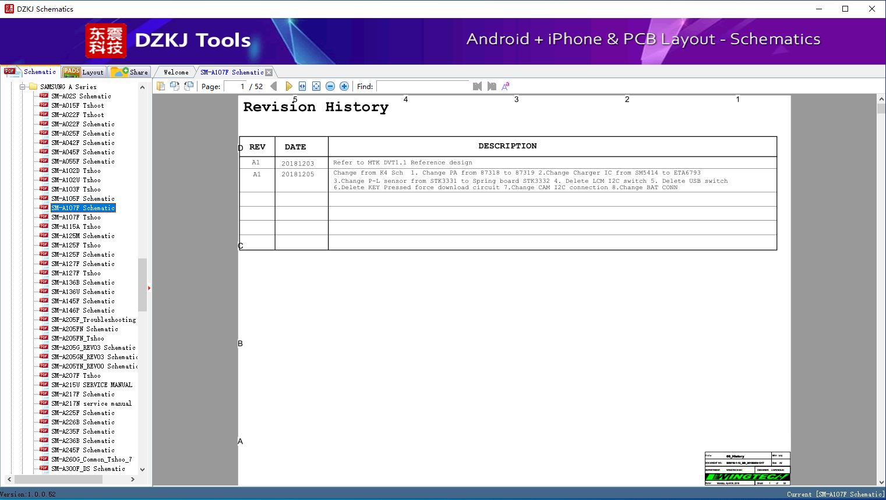Close the SM-A107F Schematic tab
This screenshot has height=500, width=886.
[269, 72]
